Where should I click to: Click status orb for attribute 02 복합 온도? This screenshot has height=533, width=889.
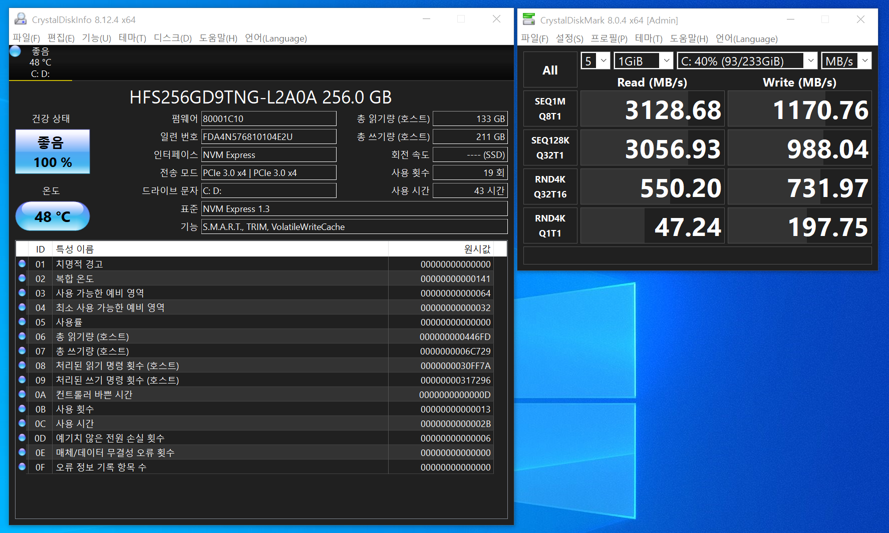(22, 278)
